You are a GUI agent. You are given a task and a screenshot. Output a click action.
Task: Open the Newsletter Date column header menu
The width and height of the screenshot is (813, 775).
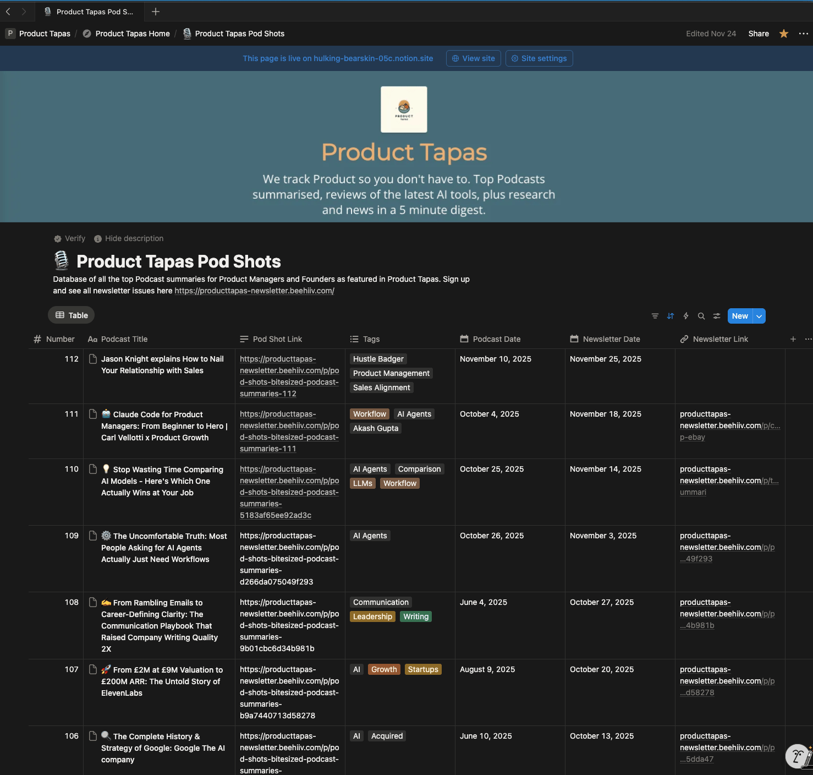click(x=605, y=339)
